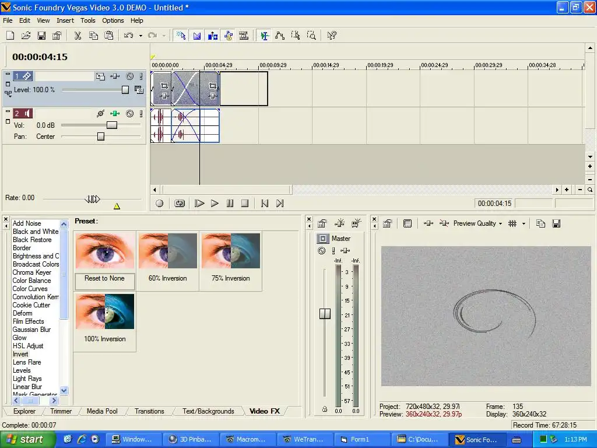Toggle Auto Ripple mode button
Image resolution: width=597 pixels, height=448 pixels.
[x=212, y=36]
